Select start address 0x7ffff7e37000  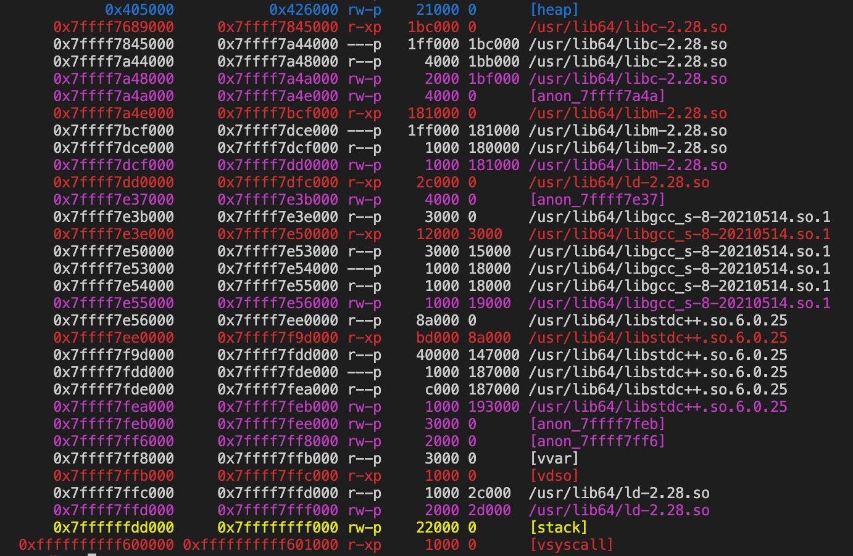click(114, 200)
